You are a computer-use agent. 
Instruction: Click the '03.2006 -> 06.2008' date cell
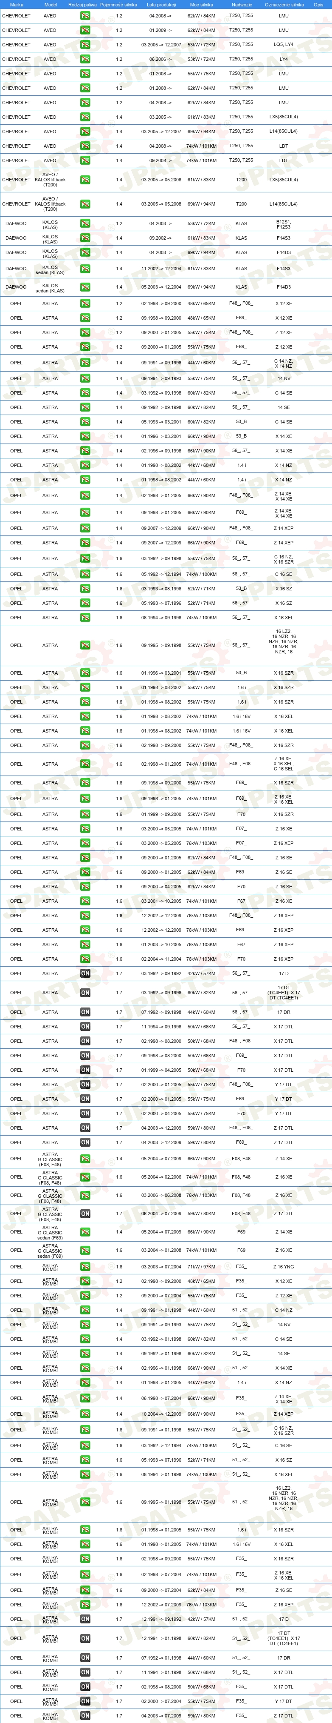(x=160, y=1195)
